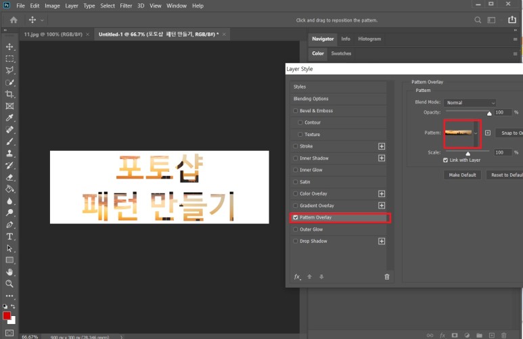Select the Blur tool
523x339 pixels.
pos(9,201)
